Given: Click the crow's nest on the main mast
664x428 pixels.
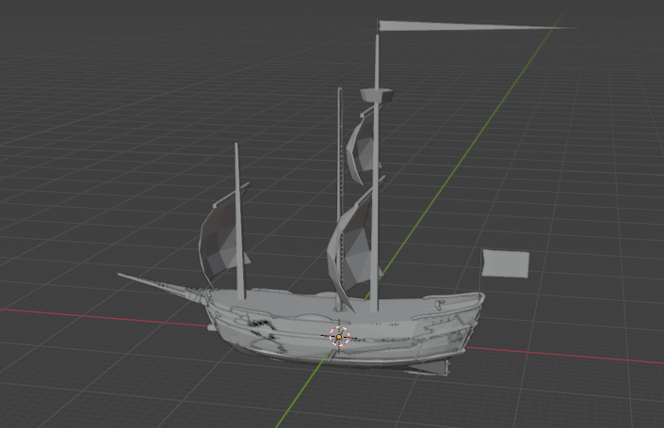Looking at the screenshot, I should [x=378, y=95].
